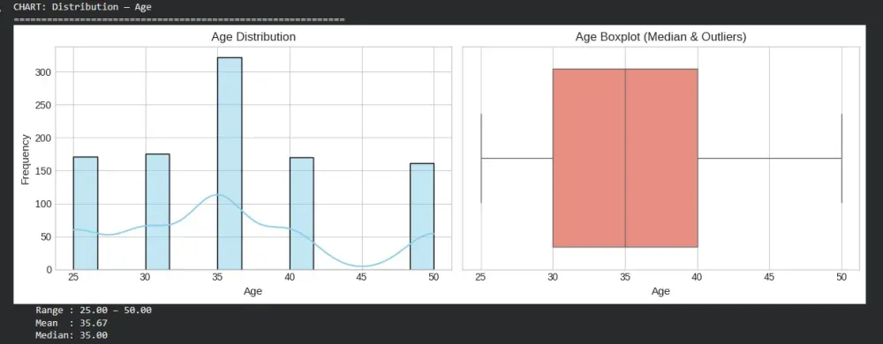This screenshot has height=344, width=883.
Task: Click histogram x-axis tick label '35'
Action: tap(217, 277)
